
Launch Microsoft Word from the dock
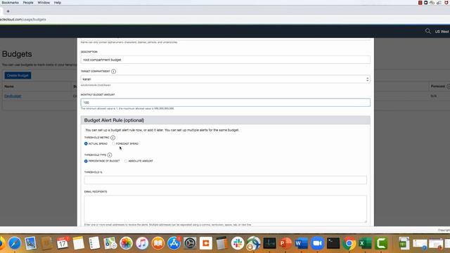click(302, 243)
